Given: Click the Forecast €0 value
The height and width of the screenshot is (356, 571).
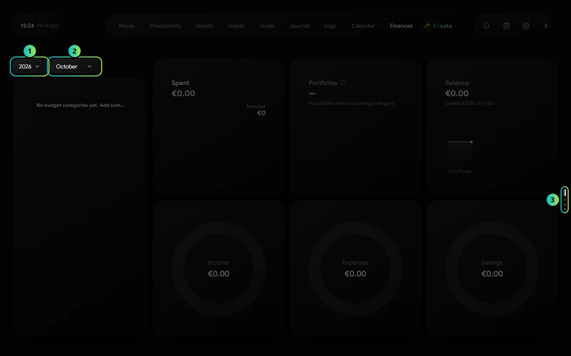Looking at the screenshot, I should click(x=261, y=113).
